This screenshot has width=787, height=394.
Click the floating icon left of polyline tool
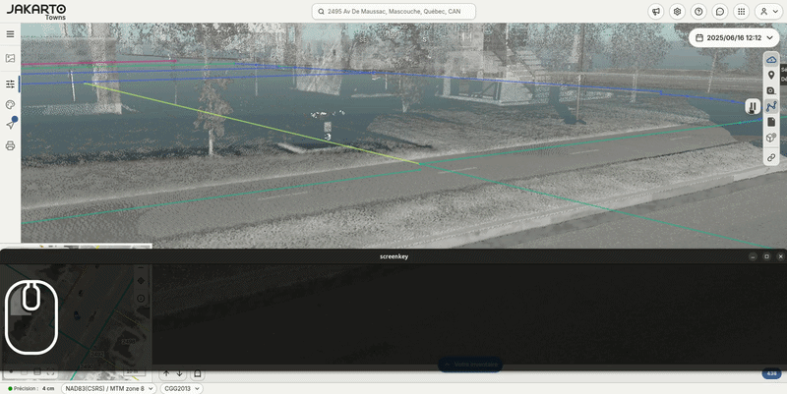pyautogui.click(x=753, y=107)
